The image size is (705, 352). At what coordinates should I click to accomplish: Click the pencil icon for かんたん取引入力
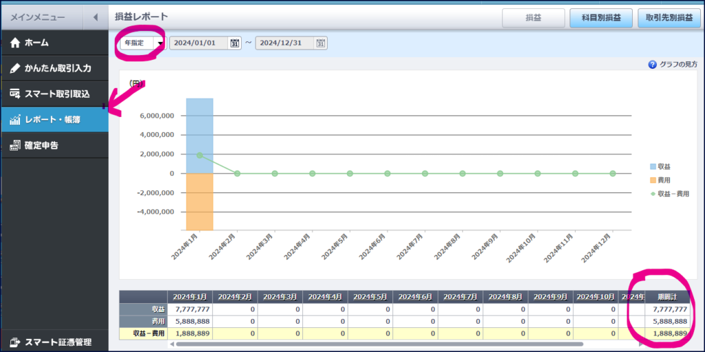point(15,69)
